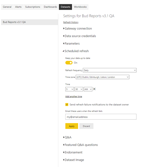The image size is (157, 167).
Task: Expand Featured Q&A questions section
Action: [x=80, y=145]
